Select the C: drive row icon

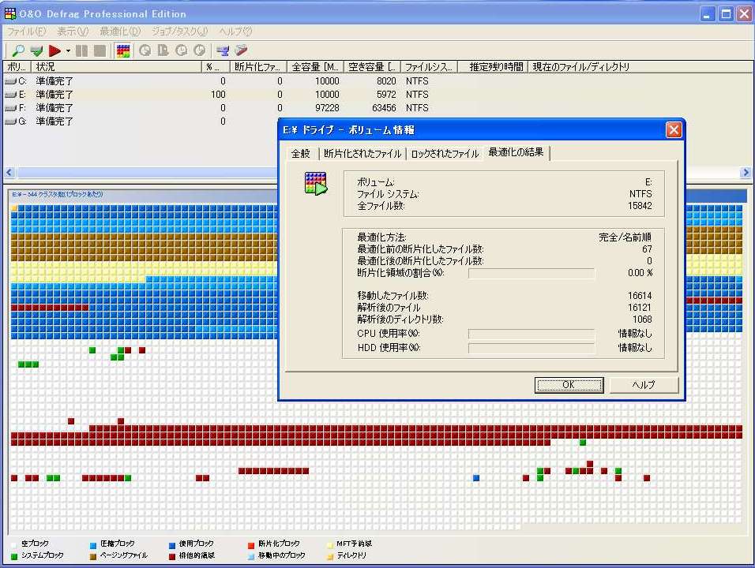click(10, 81)
